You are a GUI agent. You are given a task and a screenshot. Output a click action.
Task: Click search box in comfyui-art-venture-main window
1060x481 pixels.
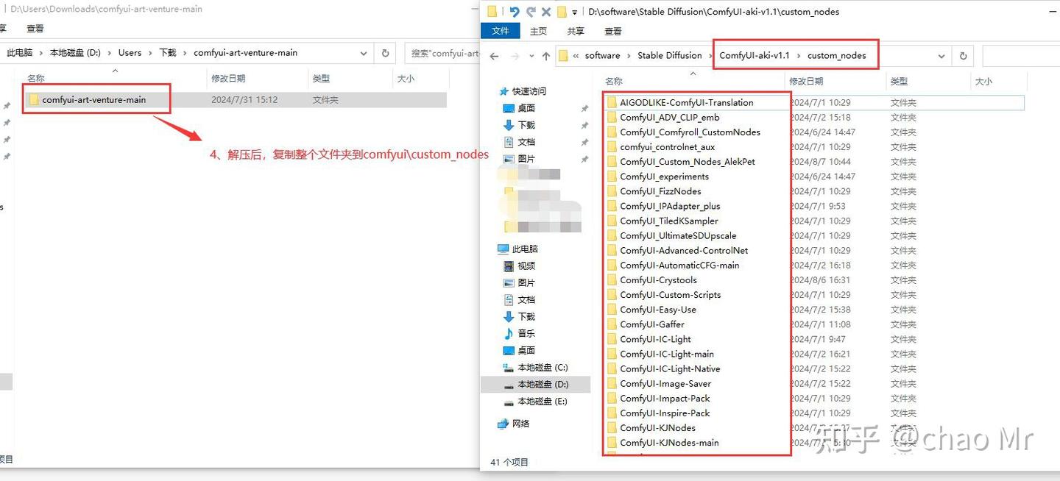(442, 53)
